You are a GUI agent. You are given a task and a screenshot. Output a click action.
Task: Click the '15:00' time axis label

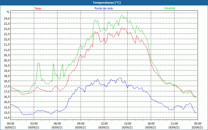127,124
